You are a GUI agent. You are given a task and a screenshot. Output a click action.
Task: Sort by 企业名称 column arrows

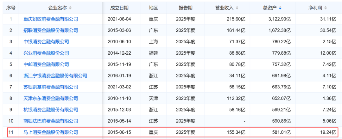click(70, 8)
